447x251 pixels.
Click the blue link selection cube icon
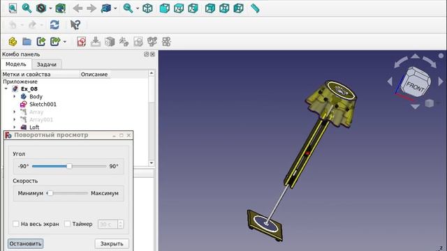pyautogui.click(x=106, y=8)
